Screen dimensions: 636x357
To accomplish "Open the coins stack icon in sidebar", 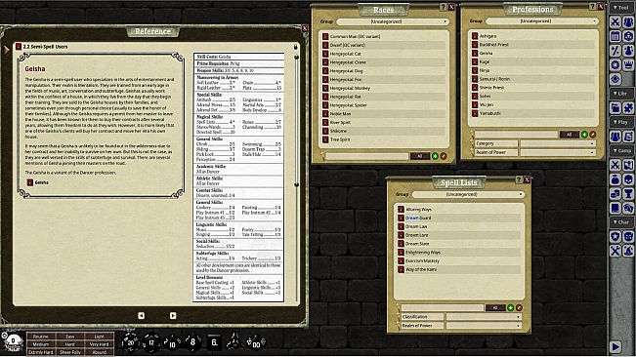I will coord(615,194).
